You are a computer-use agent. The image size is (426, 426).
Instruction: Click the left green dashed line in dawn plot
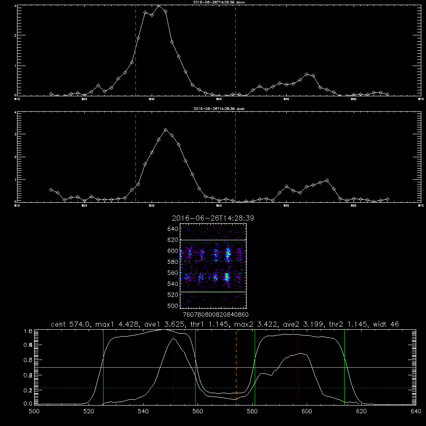(135, 51)
